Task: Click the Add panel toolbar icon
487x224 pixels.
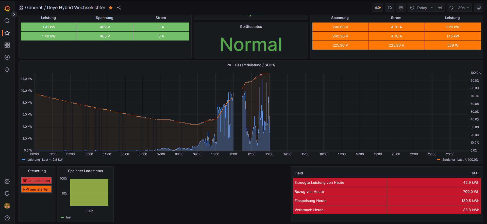Action: (378, 8)
